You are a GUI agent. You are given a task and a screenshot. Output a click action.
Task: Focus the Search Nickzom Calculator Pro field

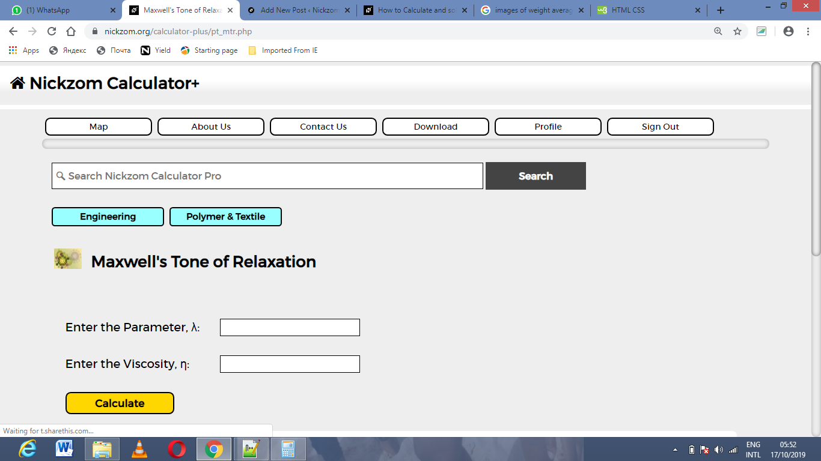click(x=267, y=176)
